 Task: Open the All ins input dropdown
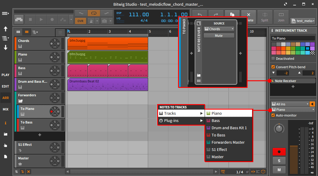290,104
